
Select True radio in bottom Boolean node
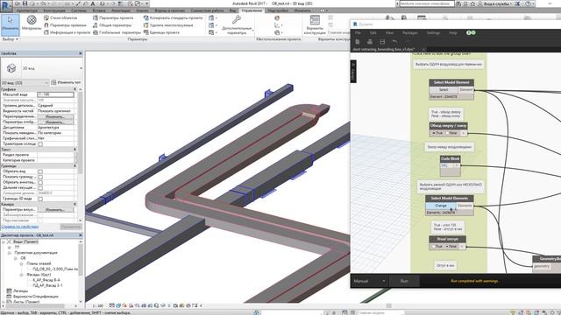pos(434,247)
